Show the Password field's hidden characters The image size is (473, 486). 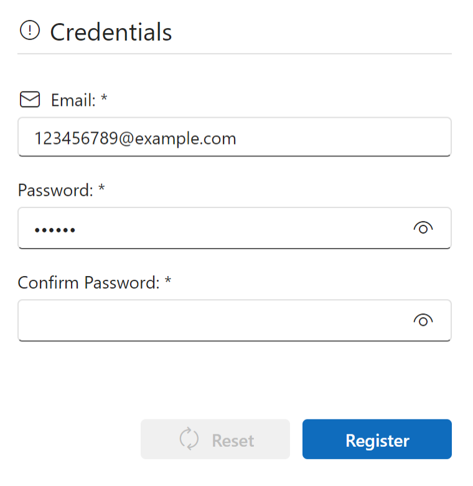point(423,228)
